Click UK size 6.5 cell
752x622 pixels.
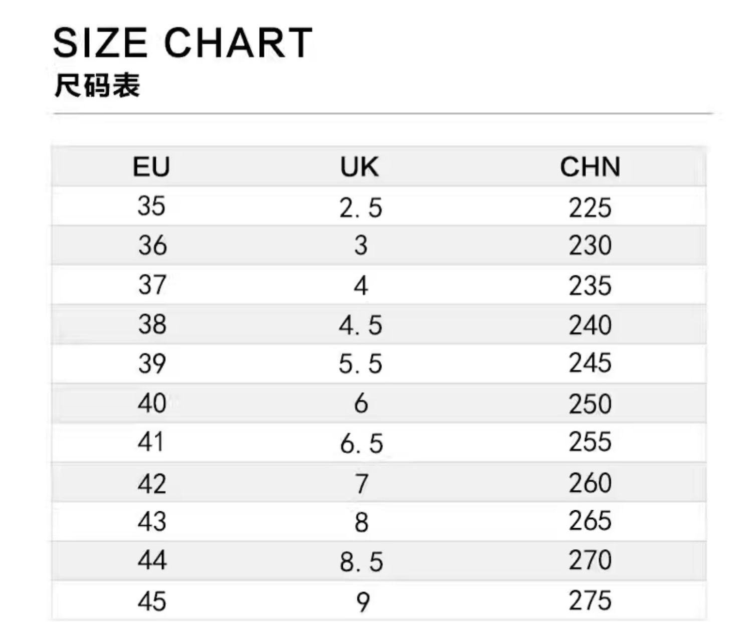point(361,444)
